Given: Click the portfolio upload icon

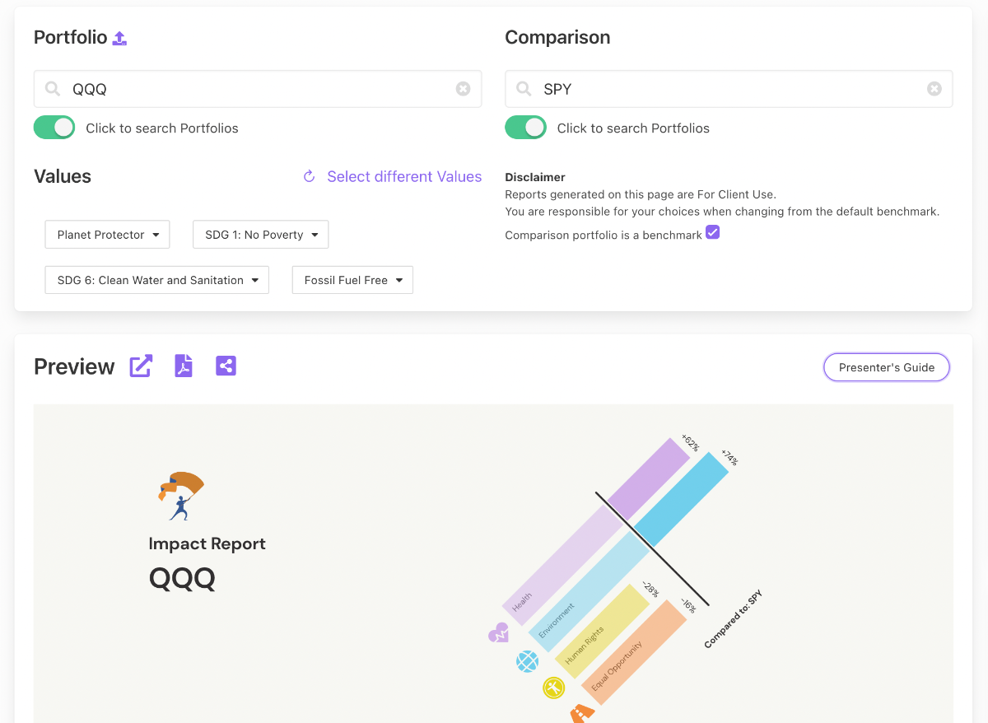Looking at the screenshot, I should 119,38.
